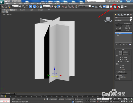Click the teapot Render Production icon
133x103 pixels.
(x=126, y=7)
